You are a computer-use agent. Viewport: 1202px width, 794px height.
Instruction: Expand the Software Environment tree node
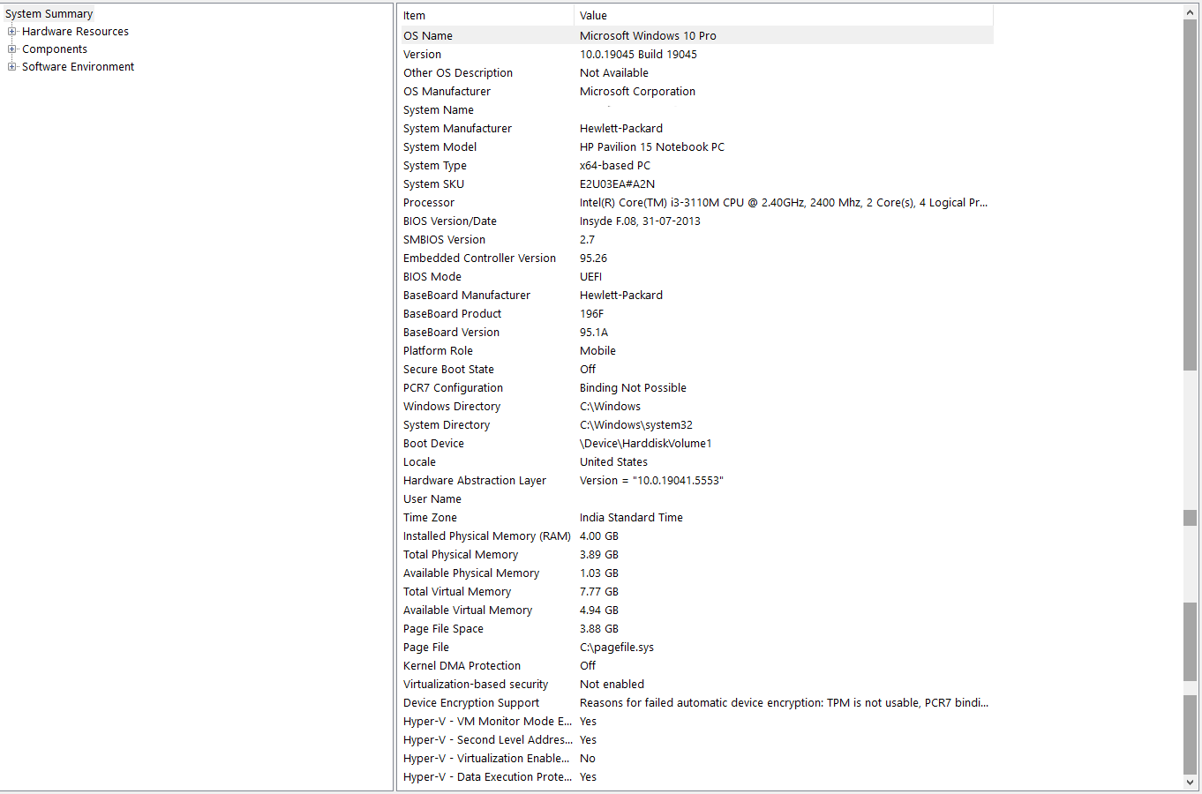pos(11,66)
